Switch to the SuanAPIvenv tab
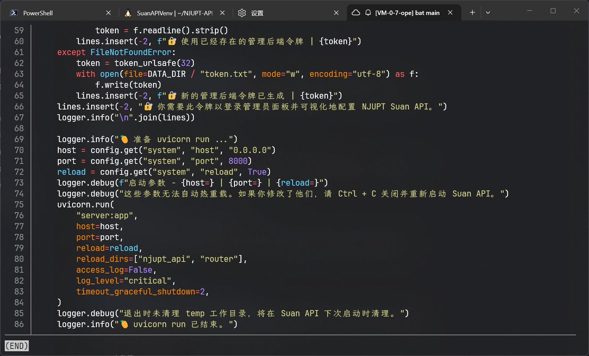This screenshot has width=589, height=356. point(174,13)
